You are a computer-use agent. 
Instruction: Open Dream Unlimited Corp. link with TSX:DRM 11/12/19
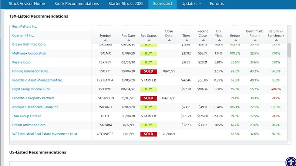(x=29, y=125)
